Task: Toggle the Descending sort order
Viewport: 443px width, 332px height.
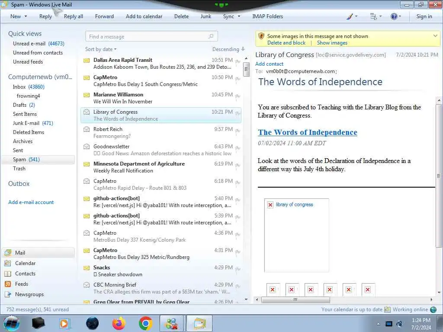Action: tap(228, 49)
